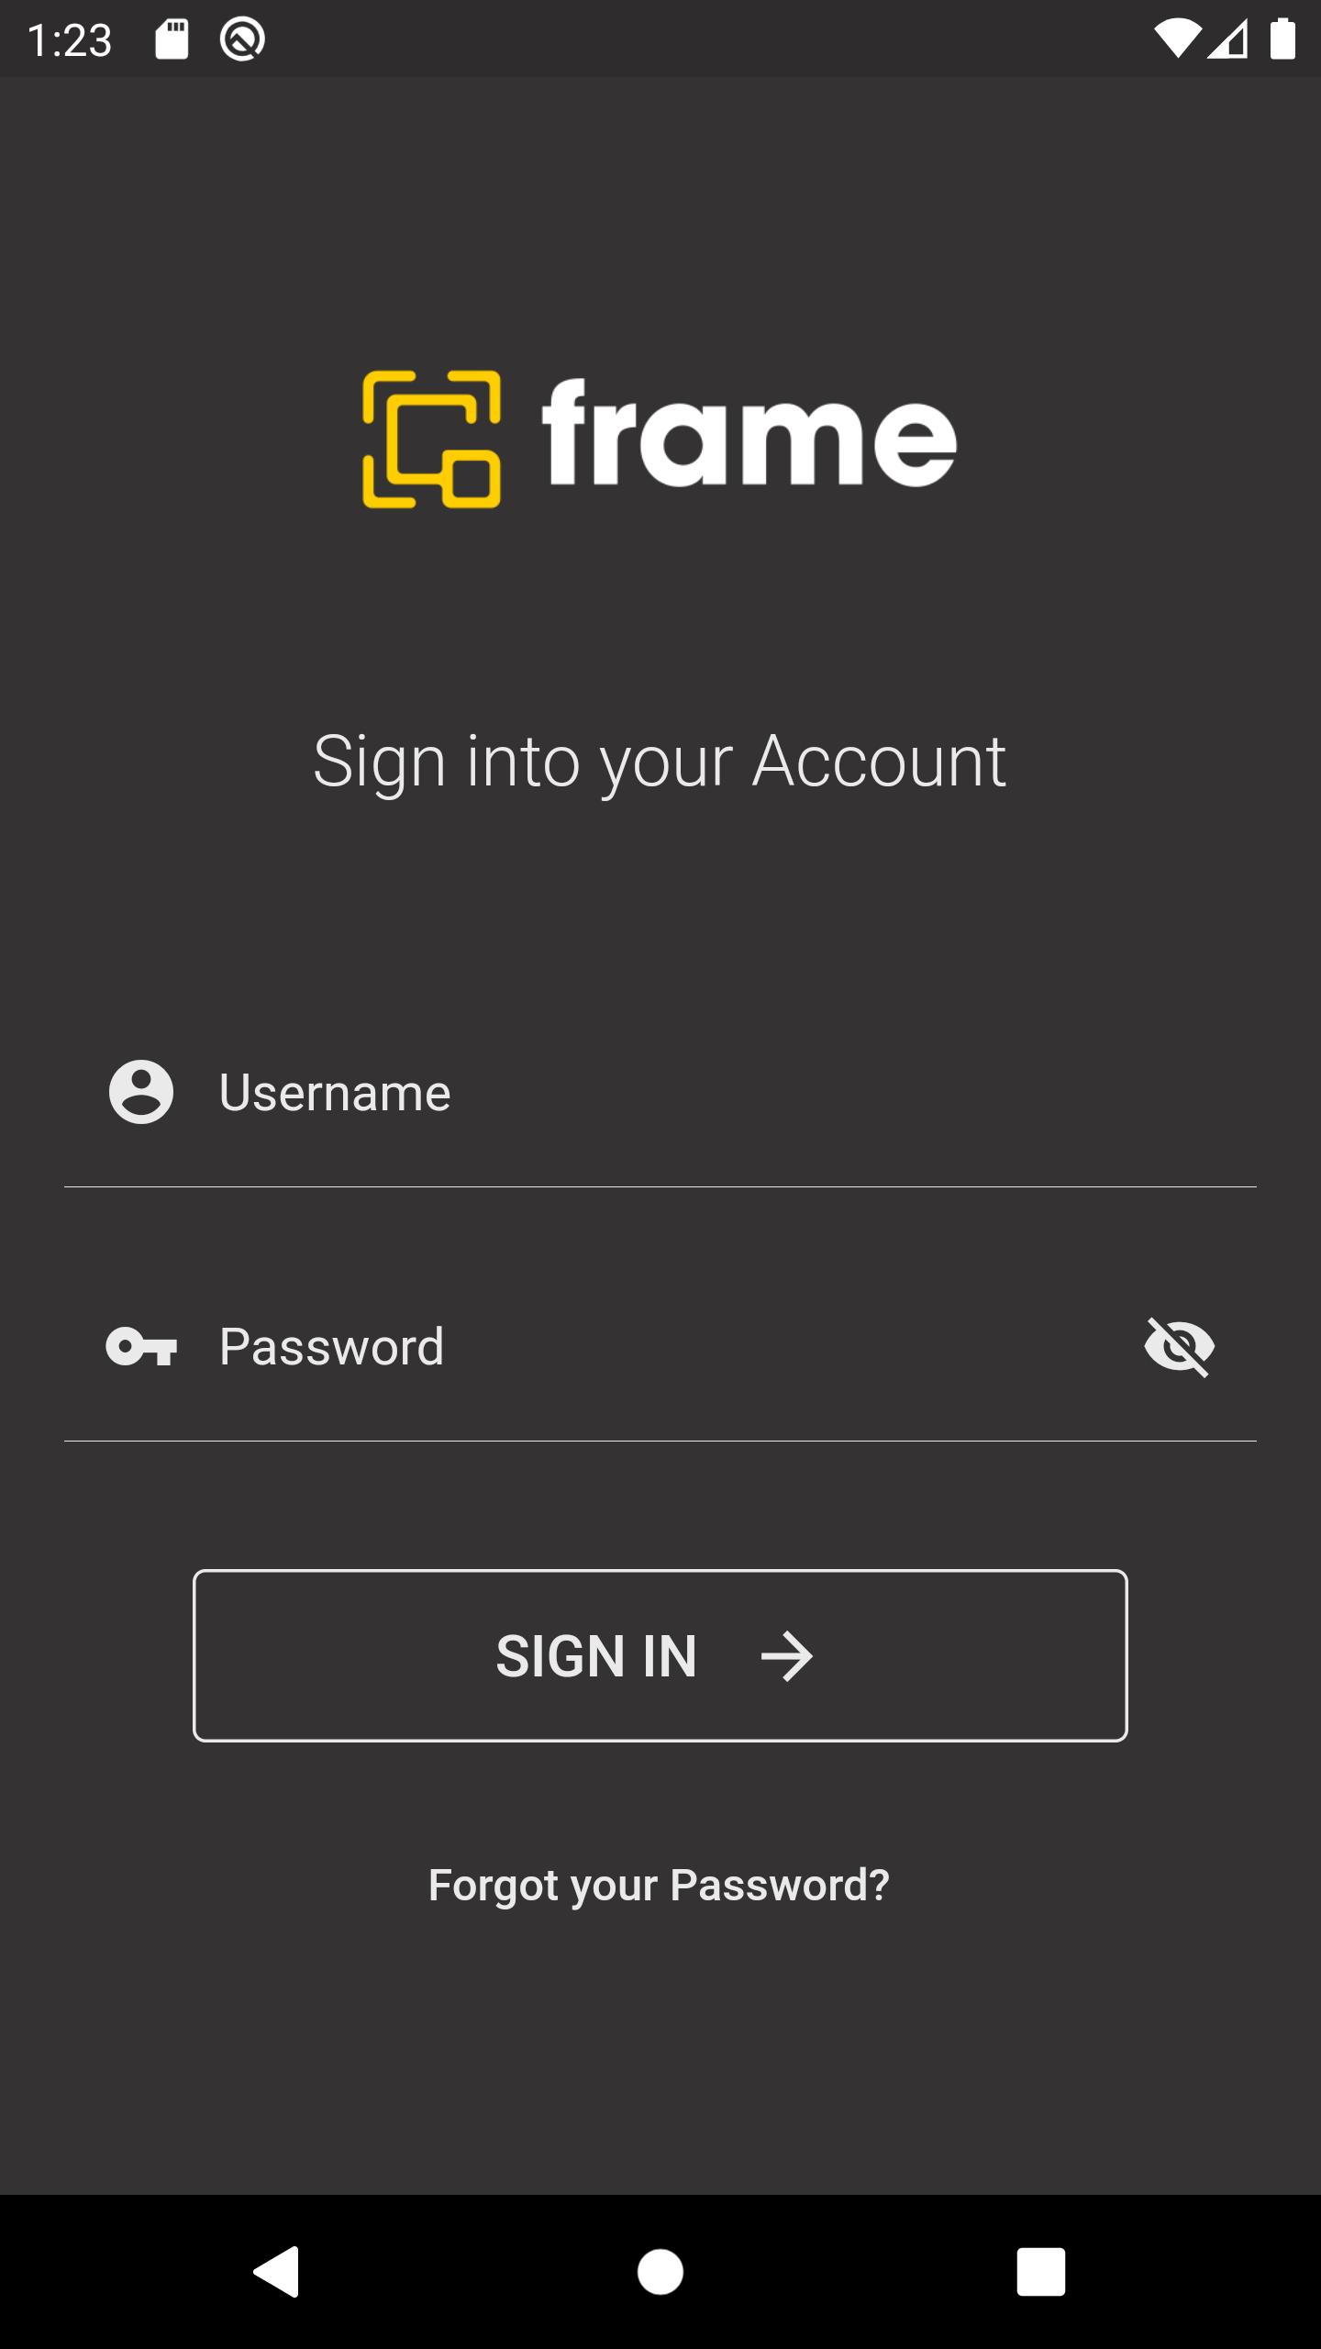Tap the Android home circle button
The width and height of the screenshot is (1321, 2349).
point(660,2272)
